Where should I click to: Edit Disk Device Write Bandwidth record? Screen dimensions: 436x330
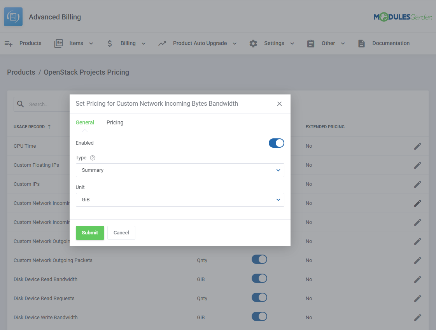click(417, 317)
